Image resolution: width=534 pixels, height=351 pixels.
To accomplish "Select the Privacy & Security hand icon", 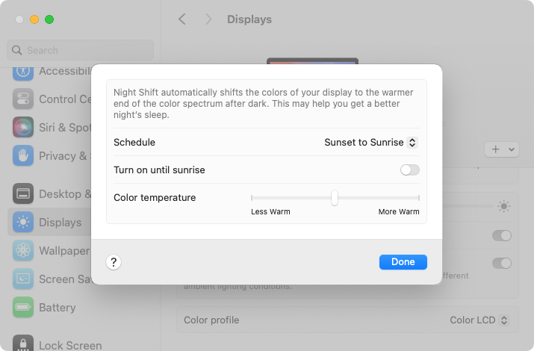I will (x=23, y=155).
